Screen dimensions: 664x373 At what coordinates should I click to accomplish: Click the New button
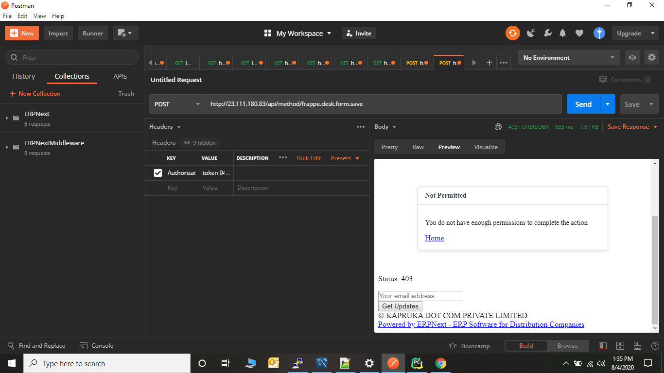click(x=22, y=33)
